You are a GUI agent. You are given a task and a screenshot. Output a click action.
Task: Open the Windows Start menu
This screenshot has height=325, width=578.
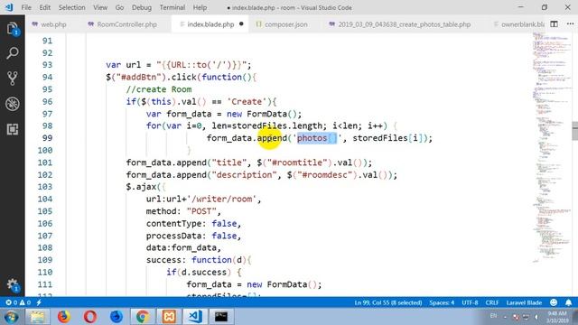[x=11, y=317]
